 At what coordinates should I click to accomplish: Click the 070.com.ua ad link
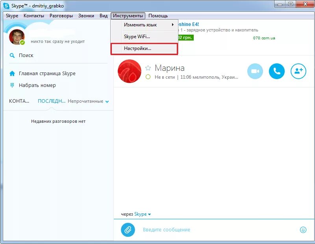pos(264,38)
